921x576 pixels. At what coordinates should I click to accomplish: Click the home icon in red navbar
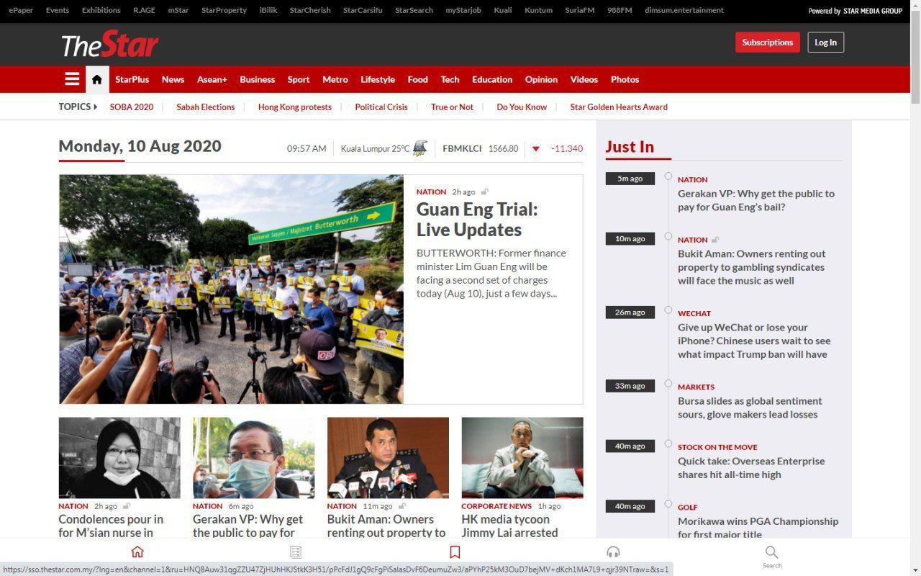pos(97,79)
